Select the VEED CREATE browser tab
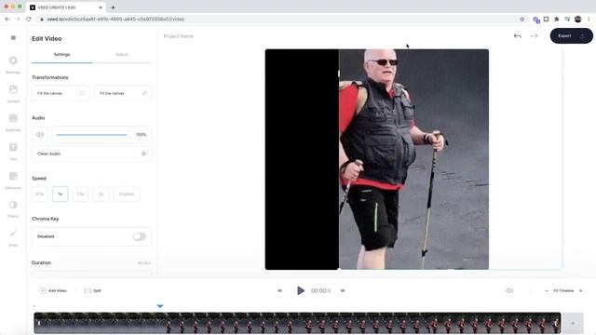The image size is (596, 335). click(x=66, y=7)
